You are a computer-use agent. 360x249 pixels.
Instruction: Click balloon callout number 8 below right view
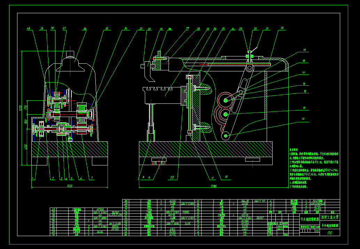pyautogui.click(x=143, y=177)
